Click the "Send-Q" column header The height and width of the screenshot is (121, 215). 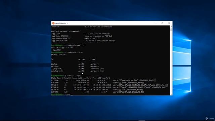click(67, 78)
